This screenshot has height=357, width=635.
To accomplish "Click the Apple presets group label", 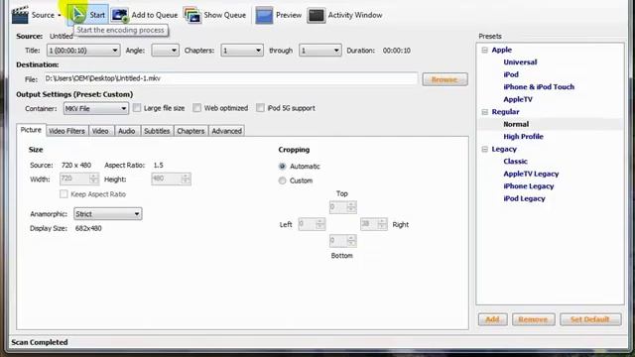I will coord(501,50).
